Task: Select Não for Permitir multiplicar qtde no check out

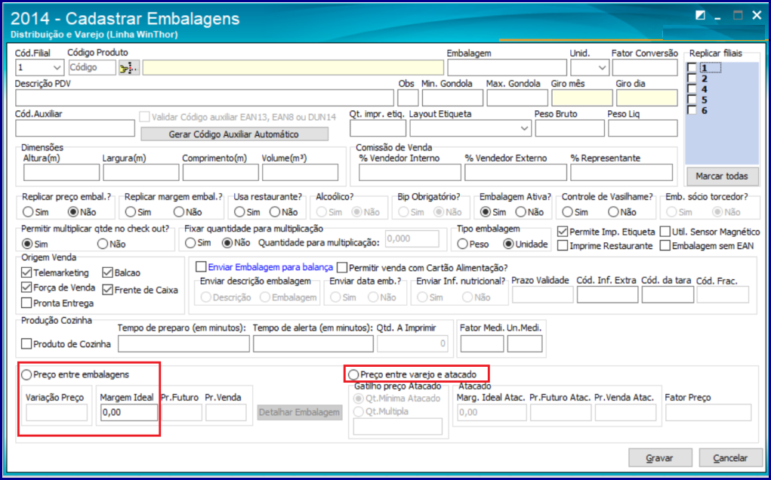Action: [103, 244]
